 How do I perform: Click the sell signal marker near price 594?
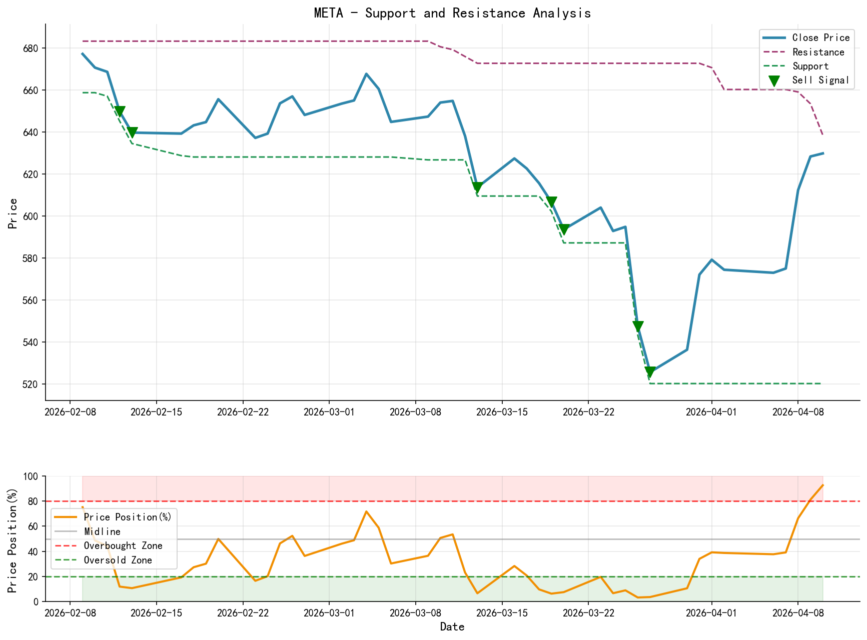[564, 229]
